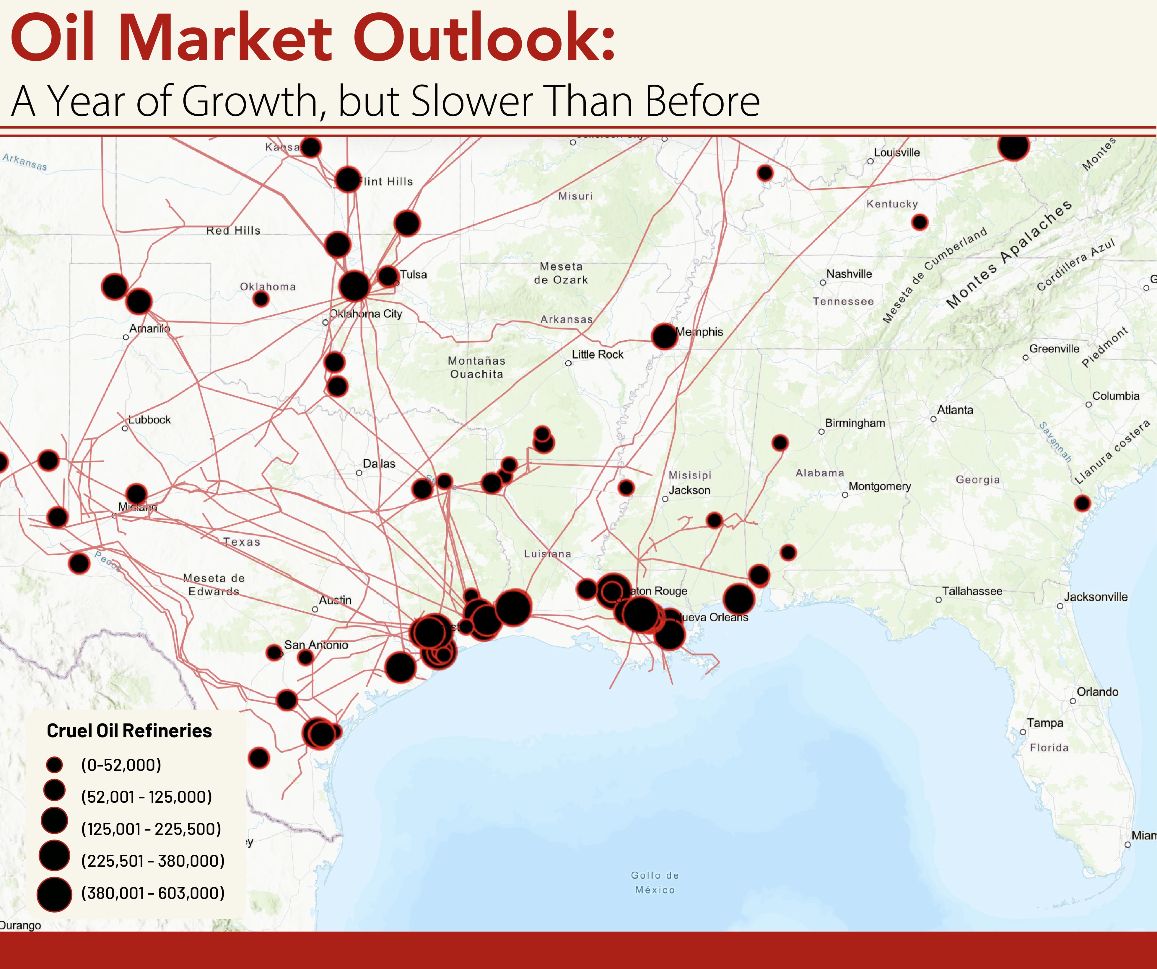Click the '(52,001 - 125,000)' legend label
The width and height of the screenshot is (1157, 969).
(147, 797)
